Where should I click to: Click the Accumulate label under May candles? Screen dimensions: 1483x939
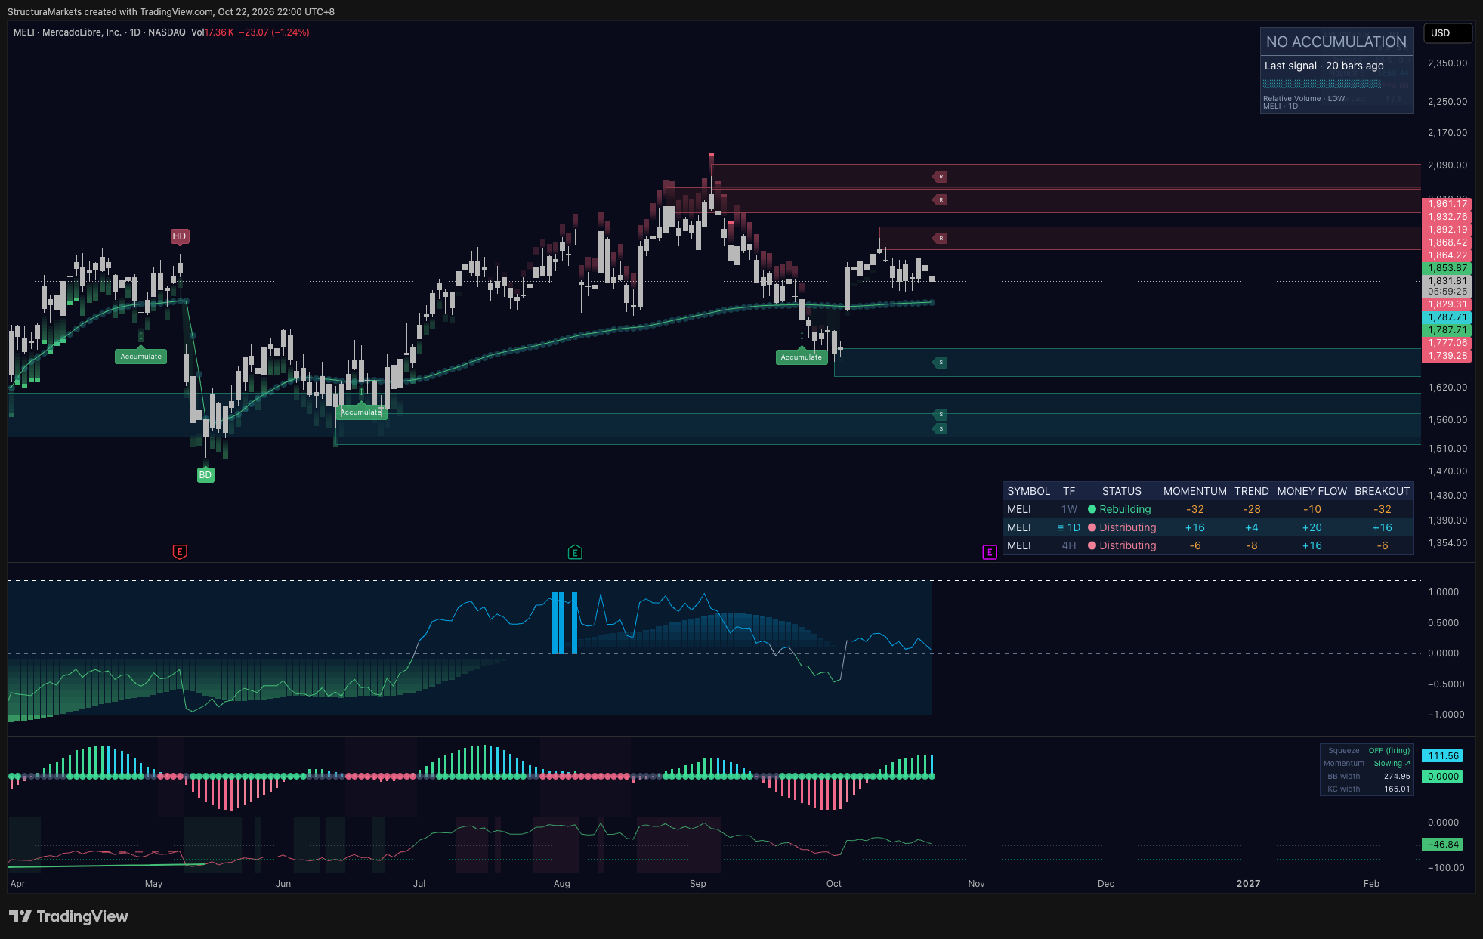tap(141, 357)
